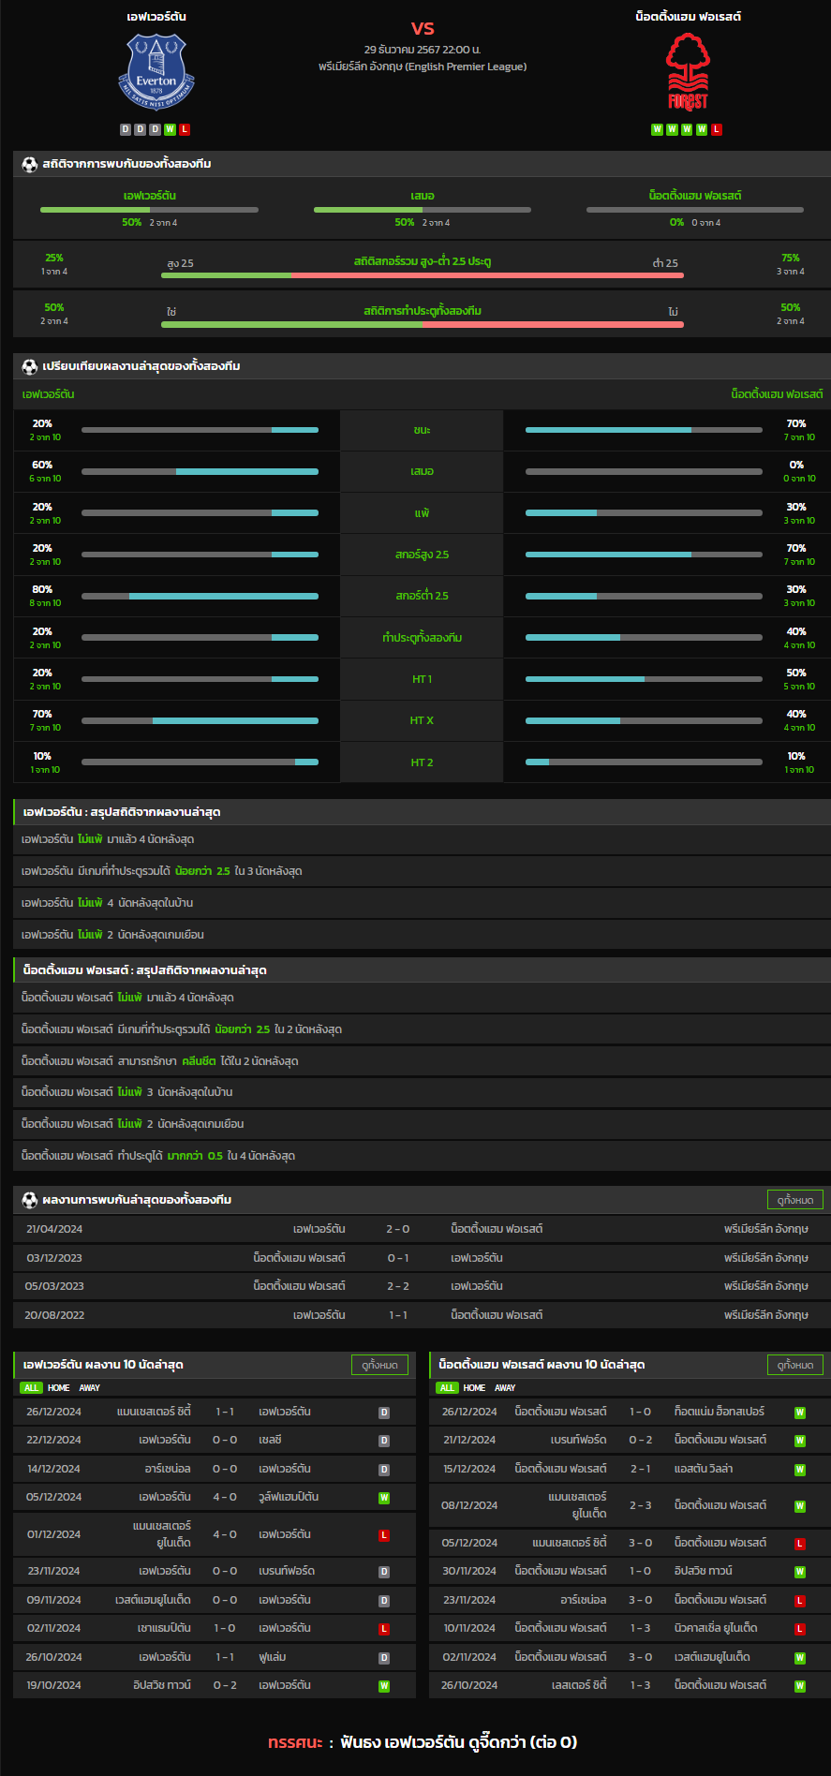Click the D result badge for Everton's 26/12/2024 match
Viewport: 831px width, 1776px height.
(384, 1413)
